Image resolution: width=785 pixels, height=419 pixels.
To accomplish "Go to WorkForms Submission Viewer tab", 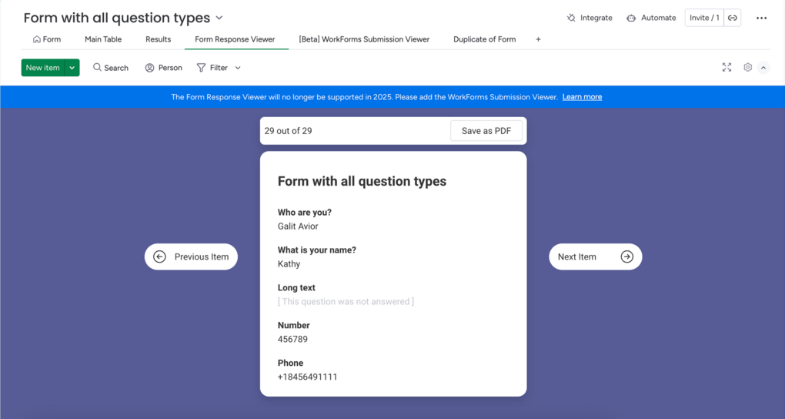I will point(364,39).
